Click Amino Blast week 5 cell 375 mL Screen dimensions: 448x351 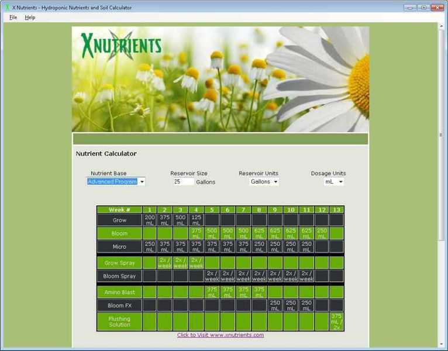(x=212, y=292)
